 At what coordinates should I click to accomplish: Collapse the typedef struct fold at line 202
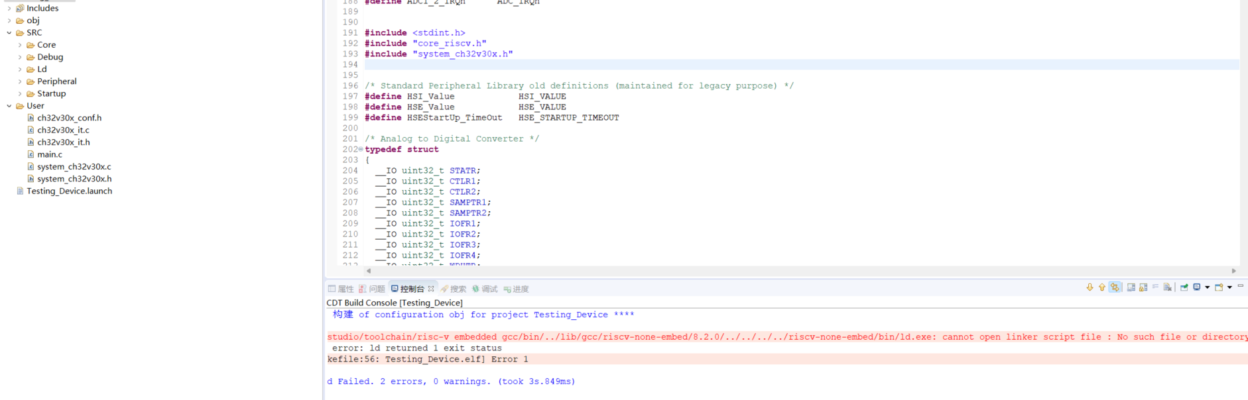(361, 150)
